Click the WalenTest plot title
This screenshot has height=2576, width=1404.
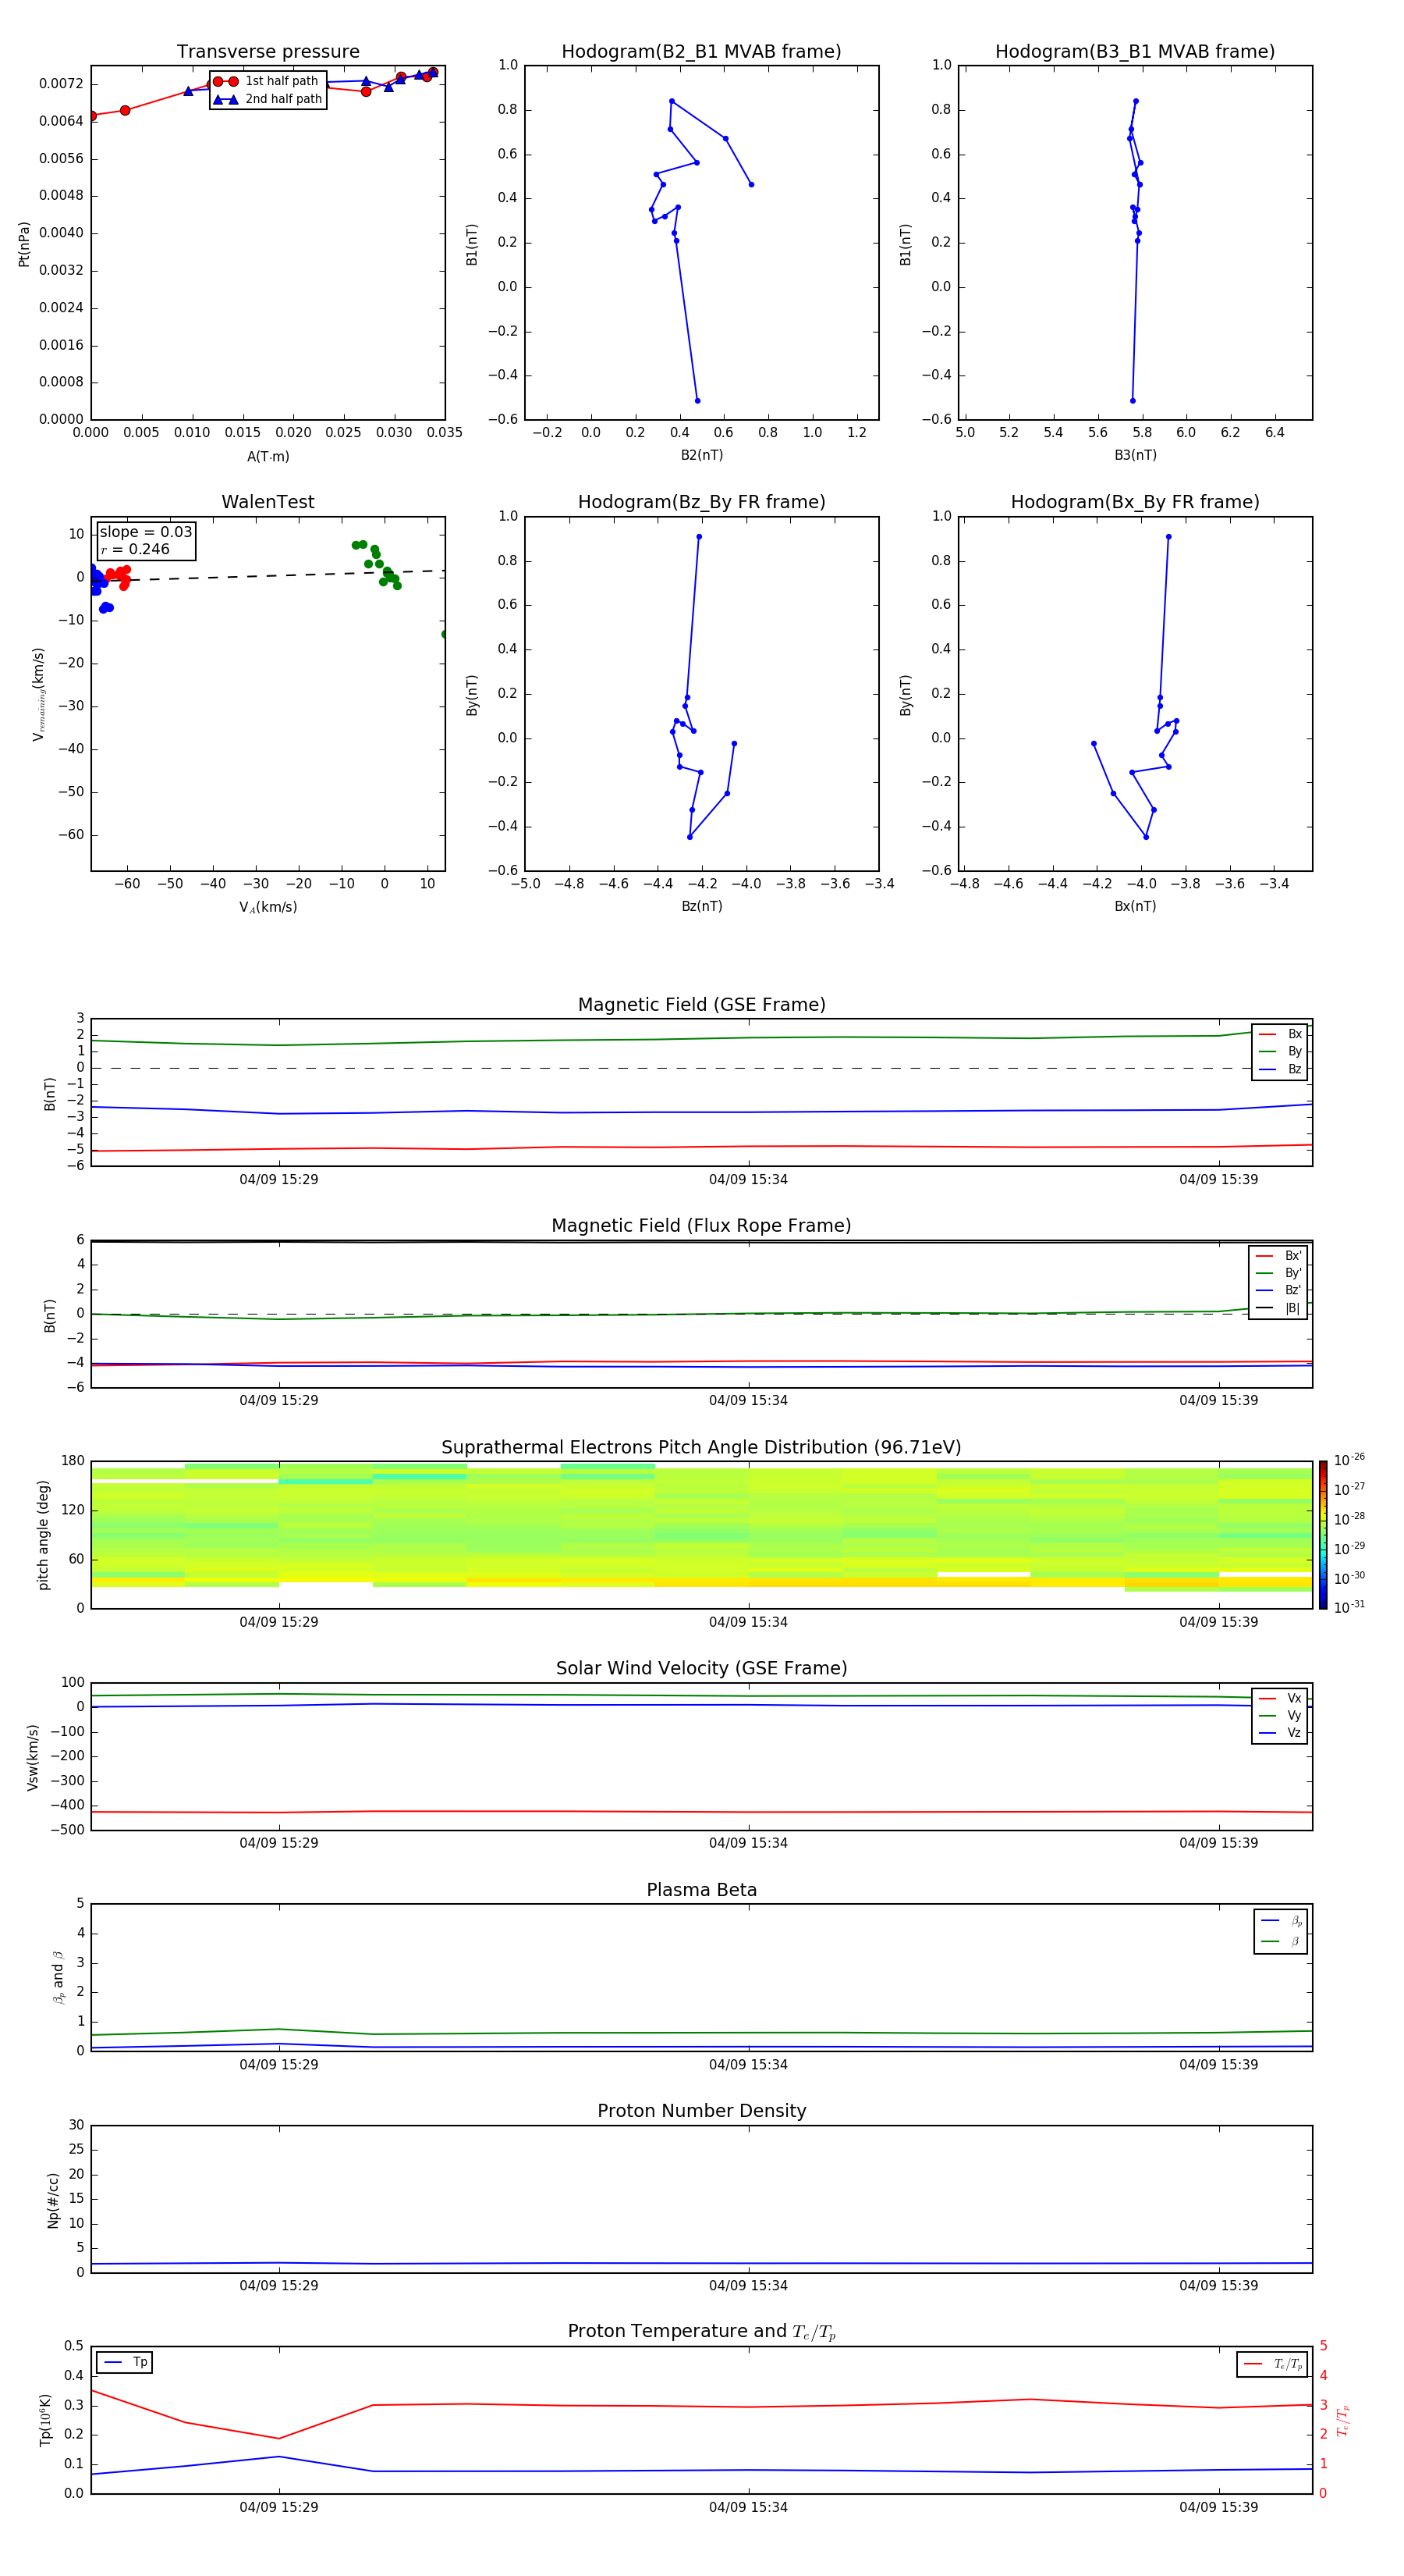pyautogui.click(x=268, y=502)
